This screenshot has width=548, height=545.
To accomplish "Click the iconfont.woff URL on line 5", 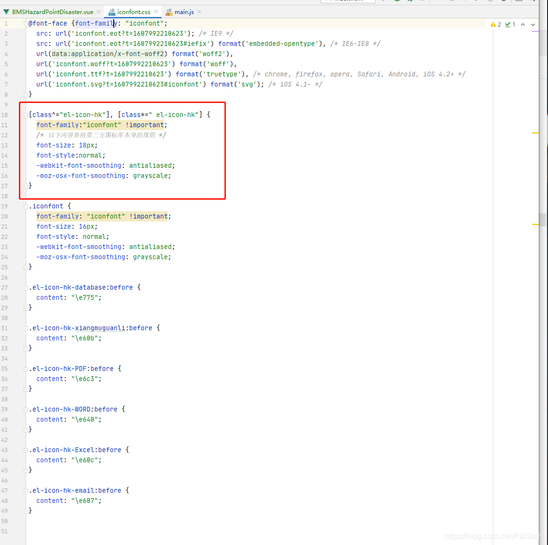I will pyautogui.click(x=113, y=64).
